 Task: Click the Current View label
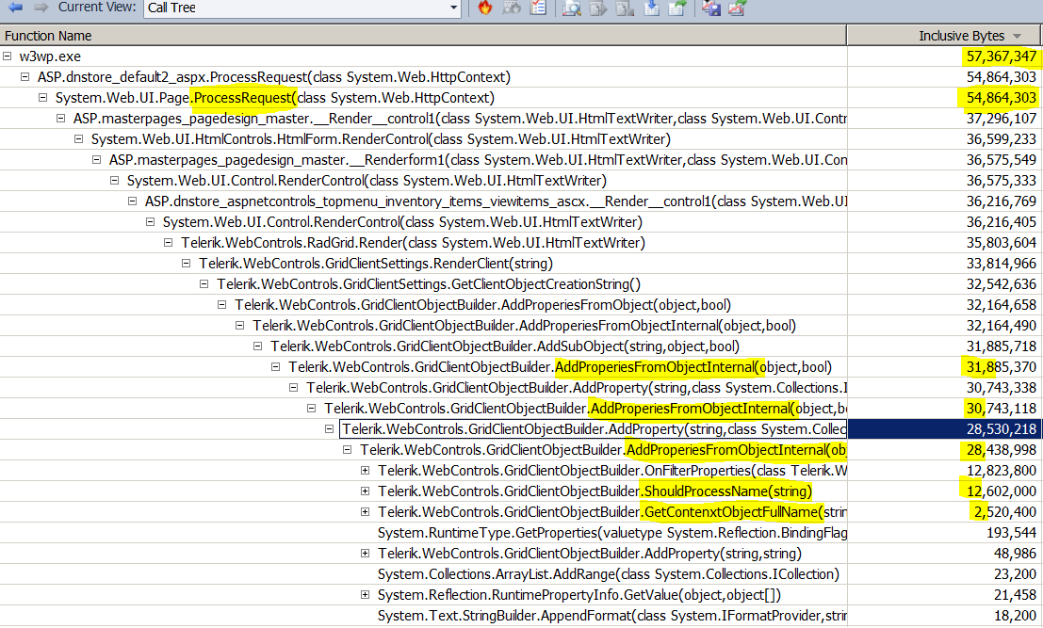pyautogui.click(x=97, y=8)
